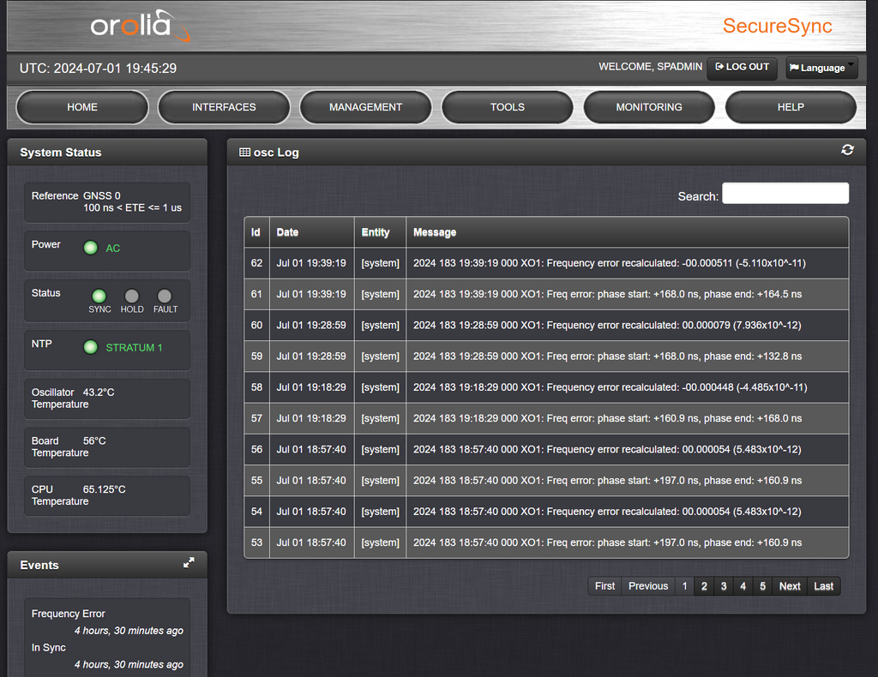The width and height of the screenshot is (878, 677).
Task: Expand the Events panel with arrows icon
Action: point(189,563)
